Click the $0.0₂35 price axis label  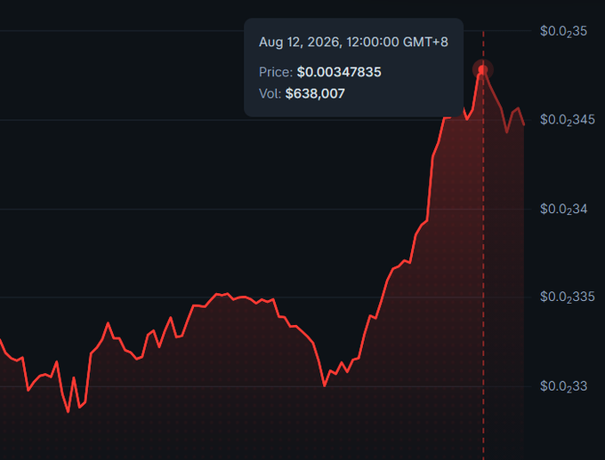point(563,32)
